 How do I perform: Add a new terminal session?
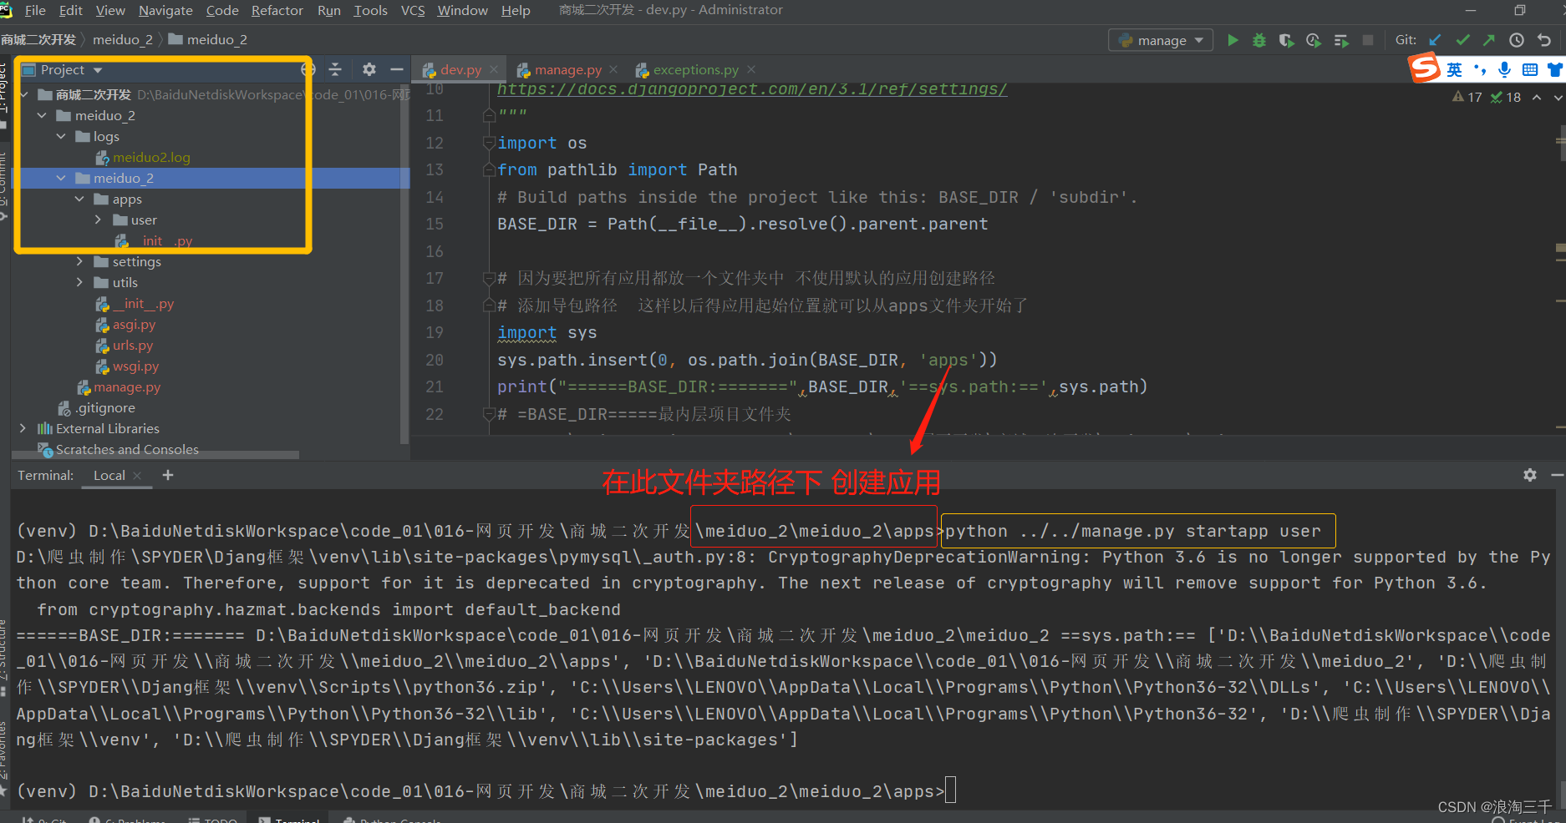point(168,475)
